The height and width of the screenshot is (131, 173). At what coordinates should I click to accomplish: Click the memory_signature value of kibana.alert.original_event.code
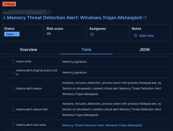[x=74, y=73]
